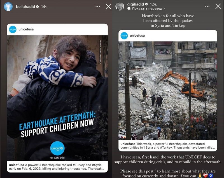Click unicefusa logo in right shared post
The image size is (224, 178).
point(124,36)
